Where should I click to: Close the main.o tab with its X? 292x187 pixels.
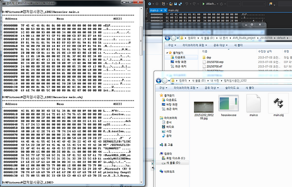tap(165, 11)
